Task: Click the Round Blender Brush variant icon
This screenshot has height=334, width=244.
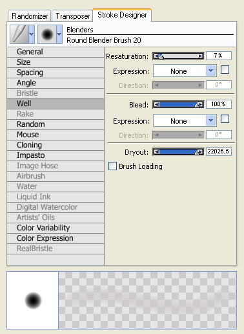Action: tap(47, 34)
